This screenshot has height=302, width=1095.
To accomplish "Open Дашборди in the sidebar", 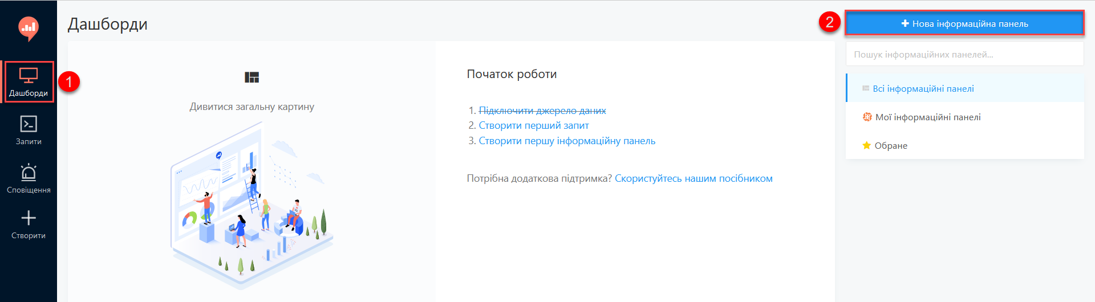I will [x=29, y=83].
